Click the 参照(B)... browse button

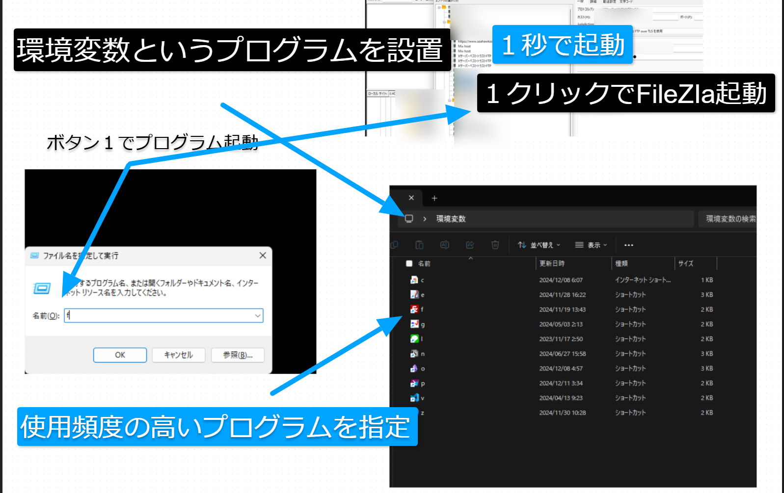(238, 355)
